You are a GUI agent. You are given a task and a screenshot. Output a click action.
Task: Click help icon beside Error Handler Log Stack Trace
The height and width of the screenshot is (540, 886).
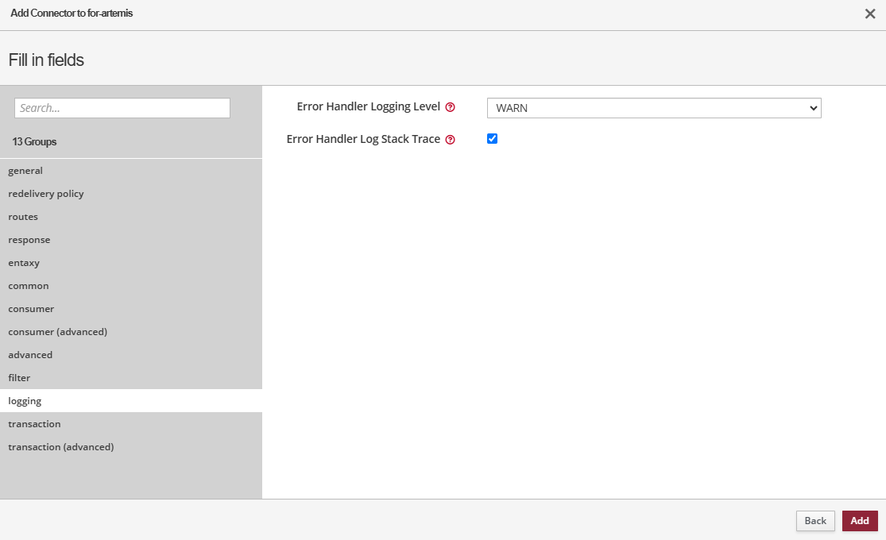[x=451, y=140]
